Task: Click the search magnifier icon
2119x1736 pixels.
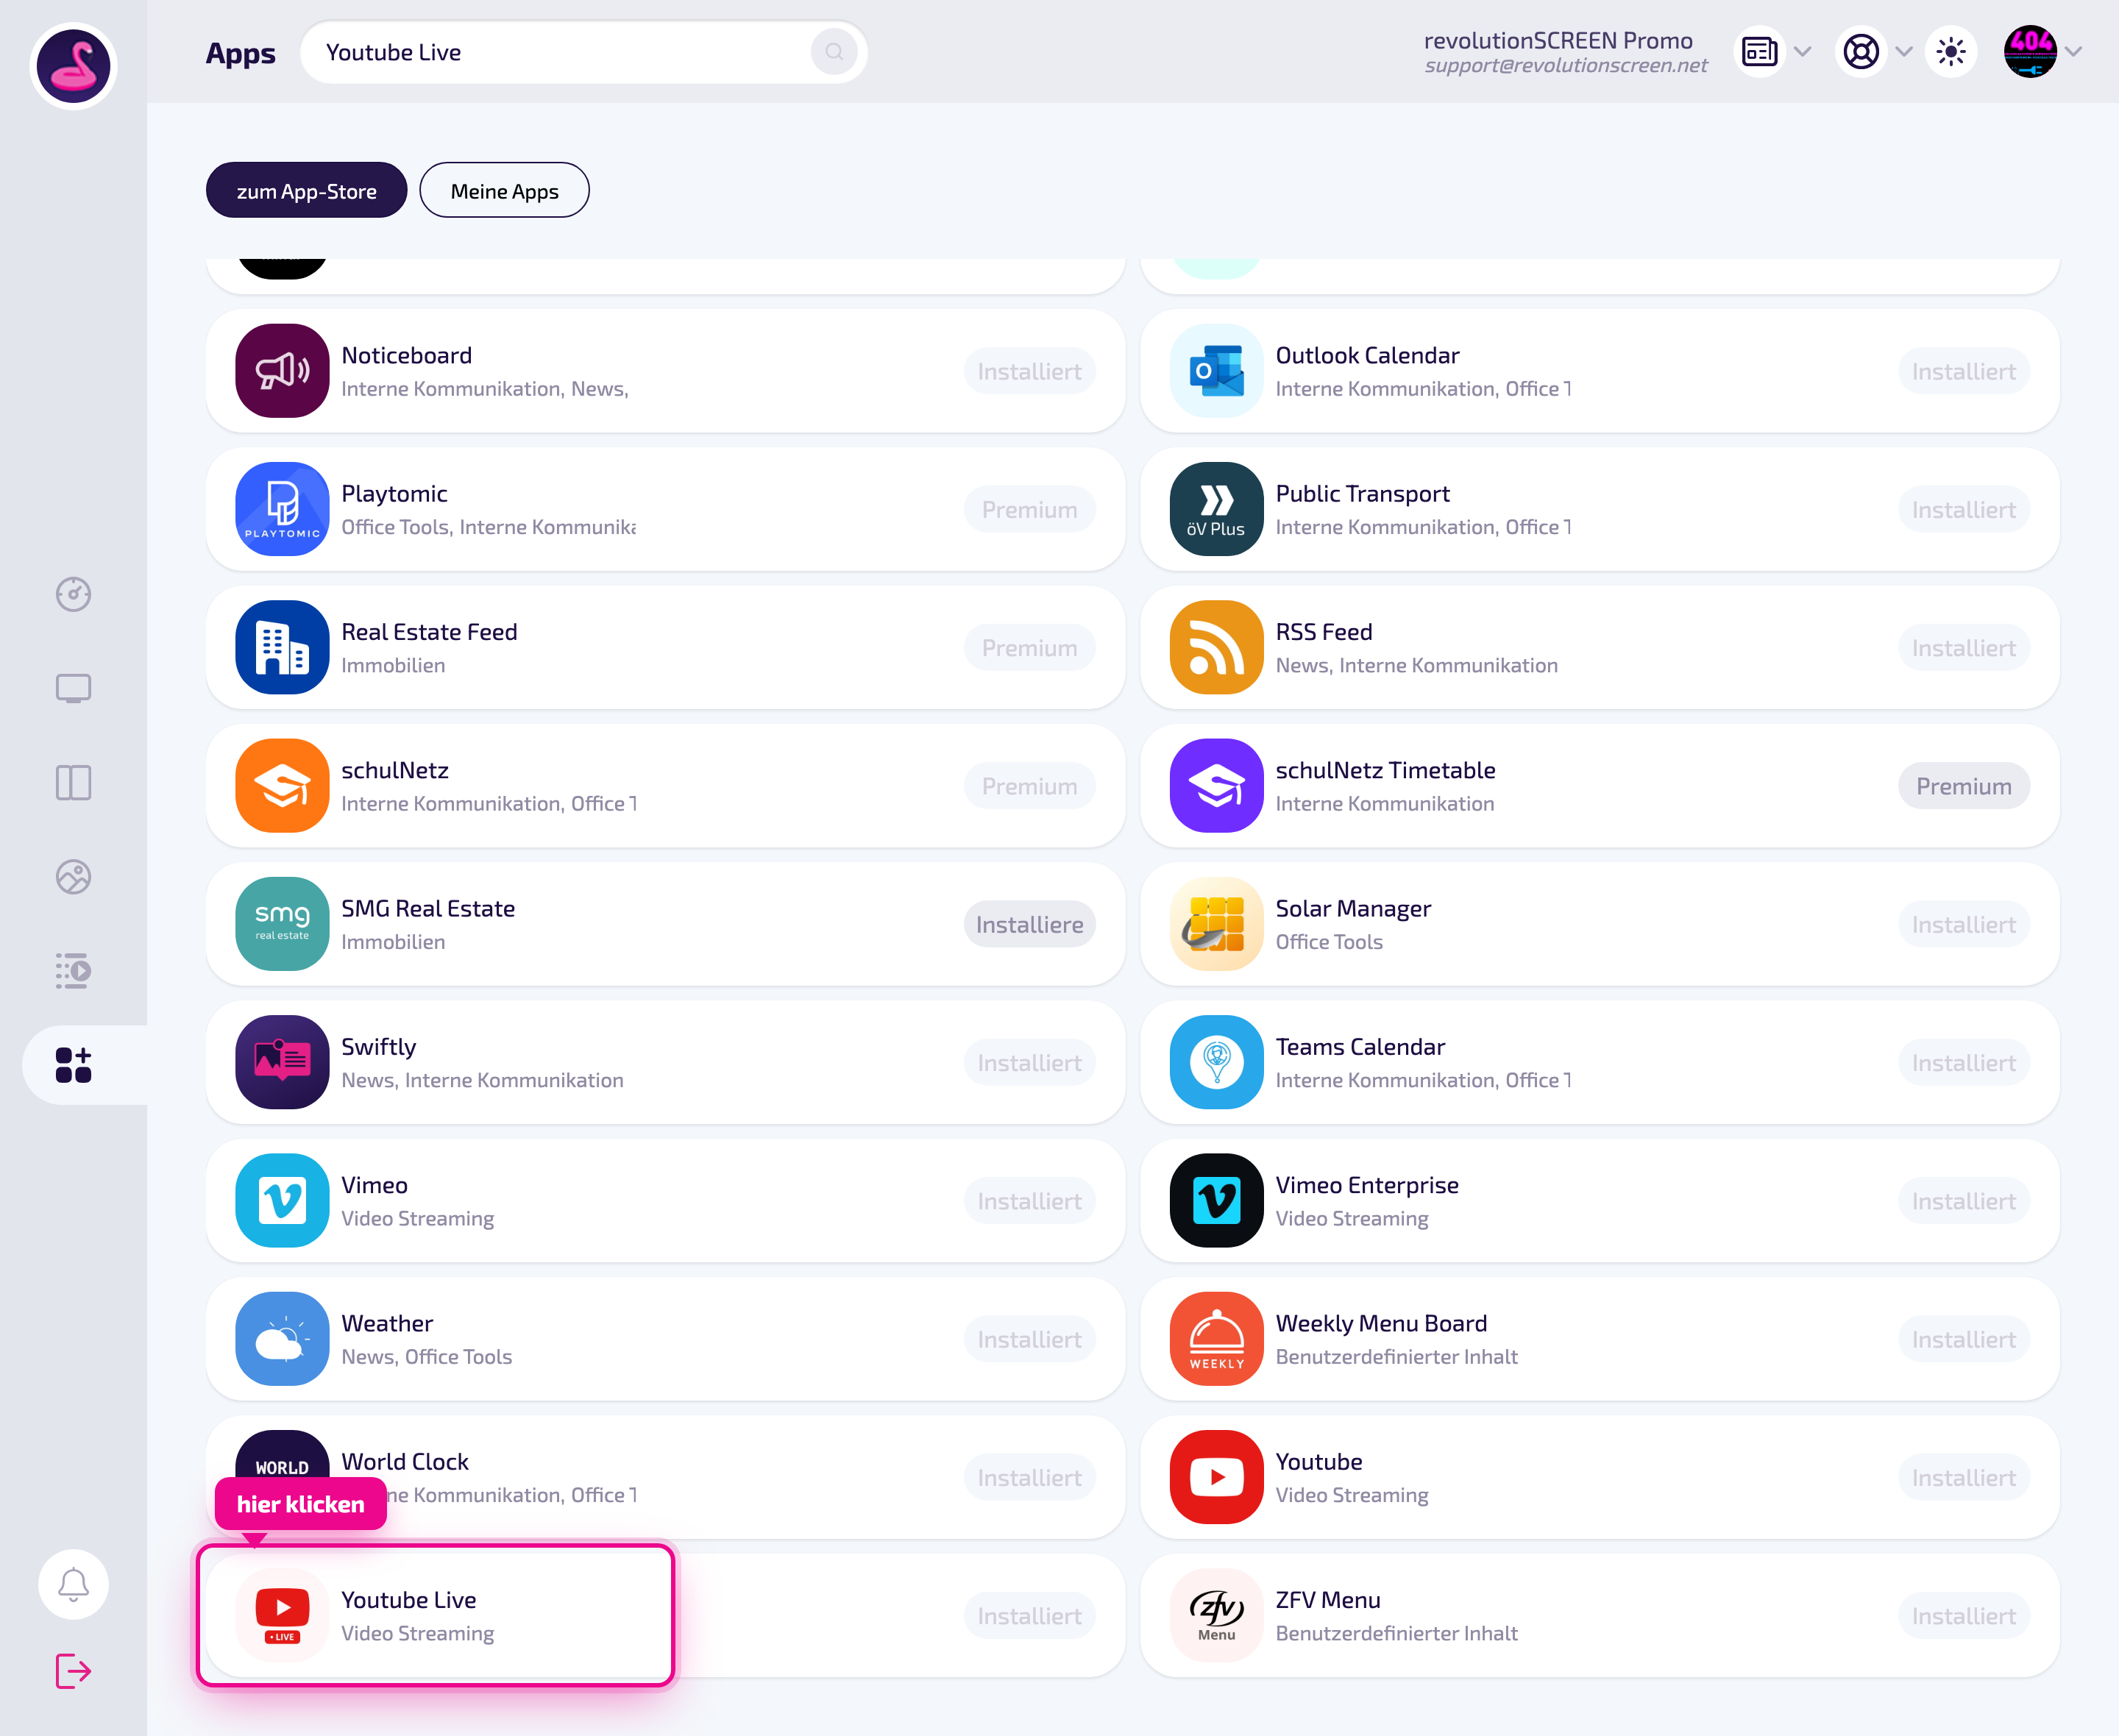Action: pos(834,52)
